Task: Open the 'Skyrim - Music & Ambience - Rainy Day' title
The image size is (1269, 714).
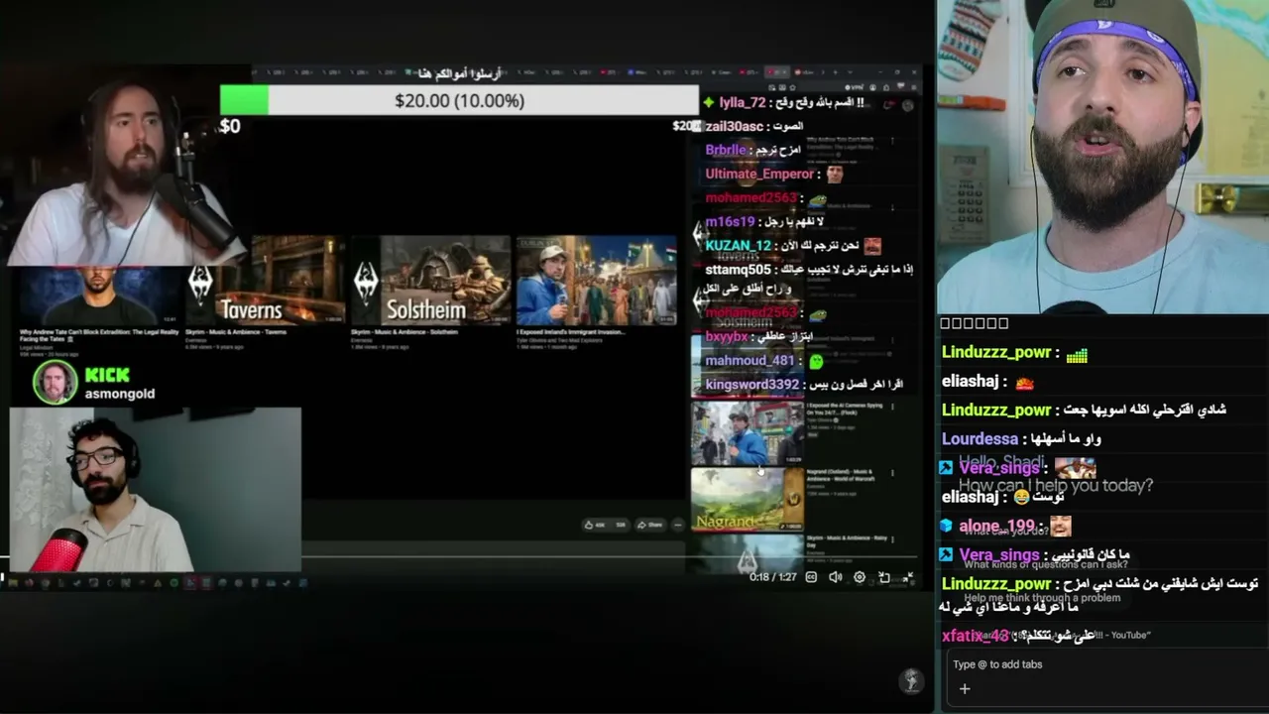Action: pos(845,540)
